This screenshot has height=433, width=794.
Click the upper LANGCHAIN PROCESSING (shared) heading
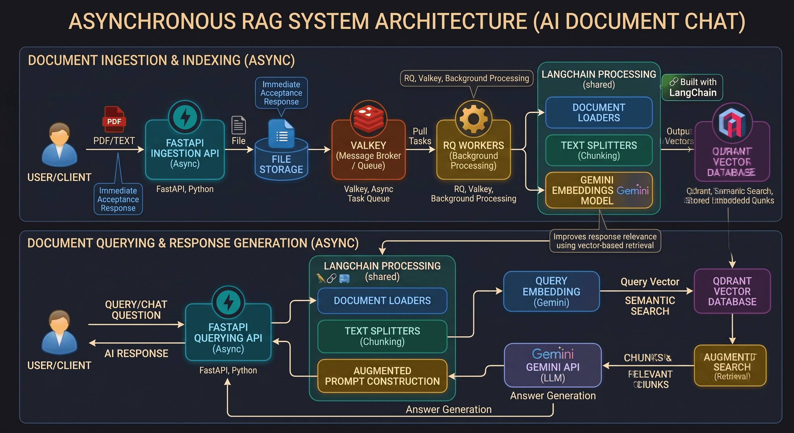pos(599,79)
